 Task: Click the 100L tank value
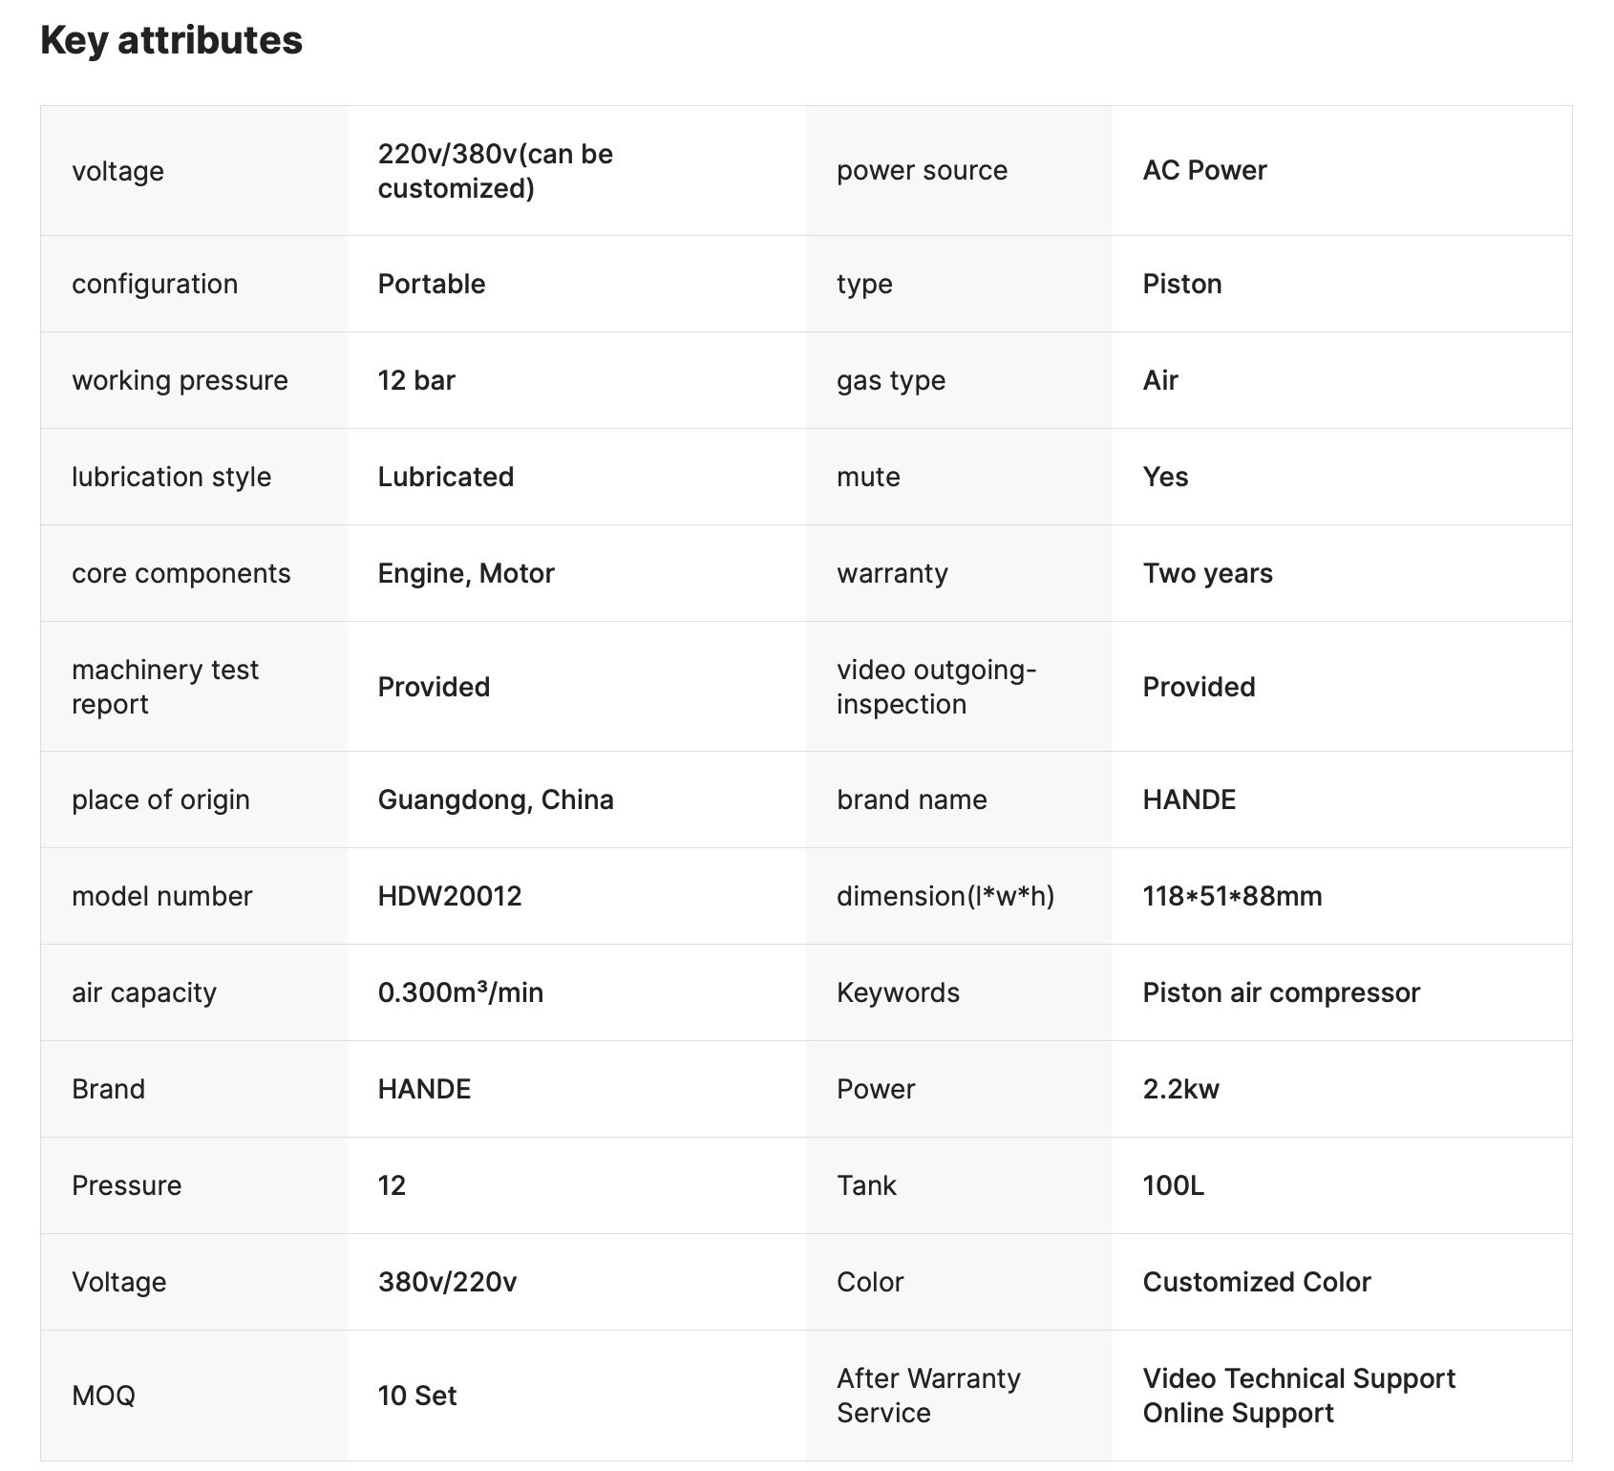[x=1173, y=1185]
